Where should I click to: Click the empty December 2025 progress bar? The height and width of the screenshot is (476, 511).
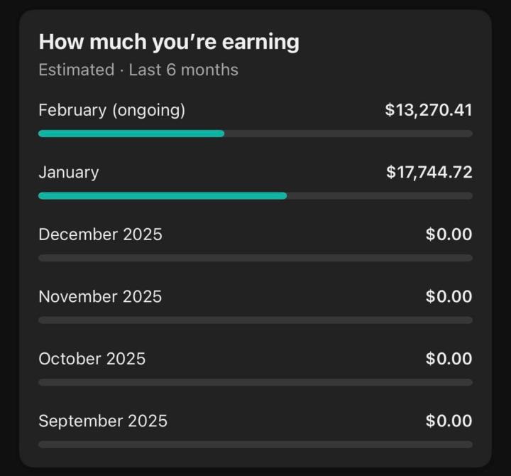tap(255, 258)
